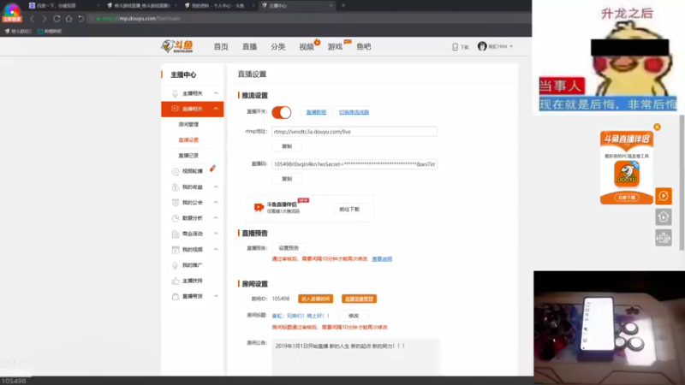Open a new browser tab with plus
The width and height of the screenshot is (685, 385).
pos(343,6)
